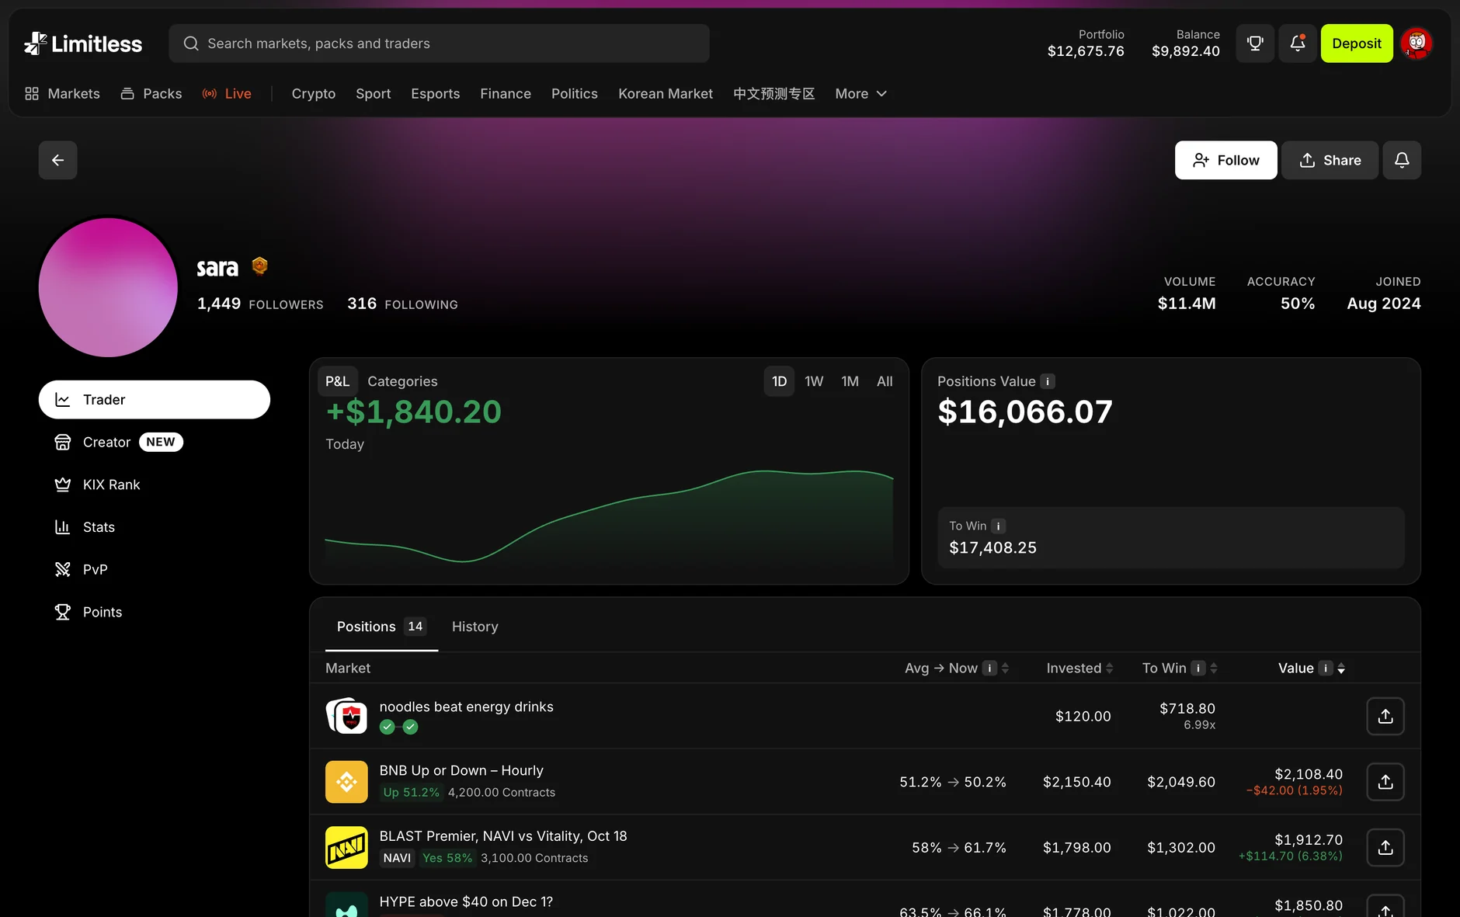The width and height of the screenshot is (1460, 917).
Task: Switch to Categories chart view
Action: tap(402, 381)
